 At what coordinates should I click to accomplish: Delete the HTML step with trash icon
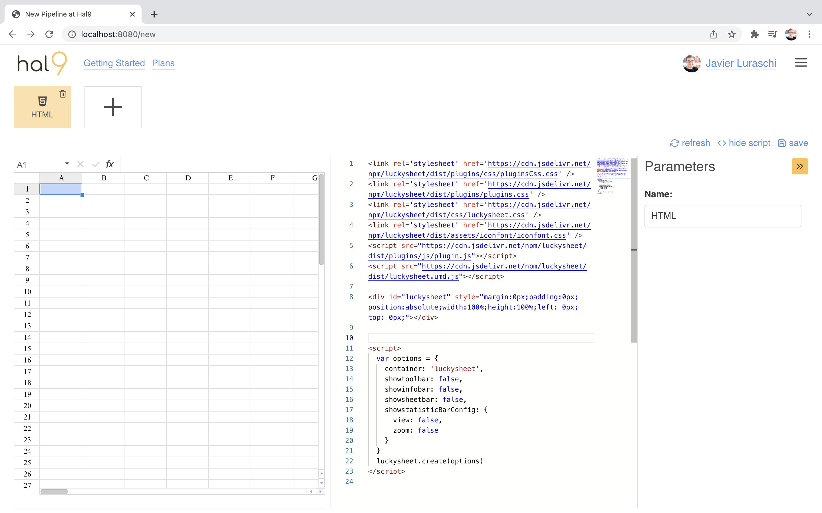(63, 94)
